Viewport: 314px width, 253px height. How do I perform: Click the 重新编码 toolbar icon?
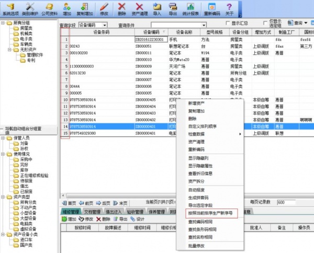click(214, 9)
